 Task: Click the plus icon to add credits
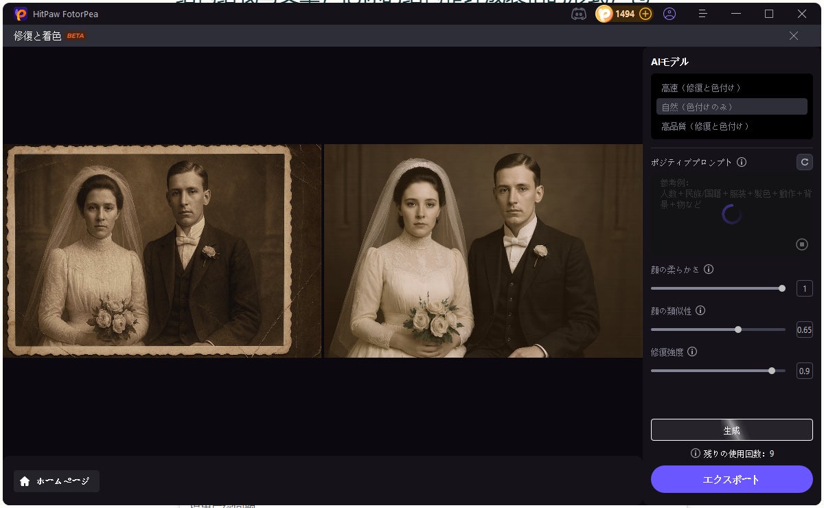[x=645, y=14]
